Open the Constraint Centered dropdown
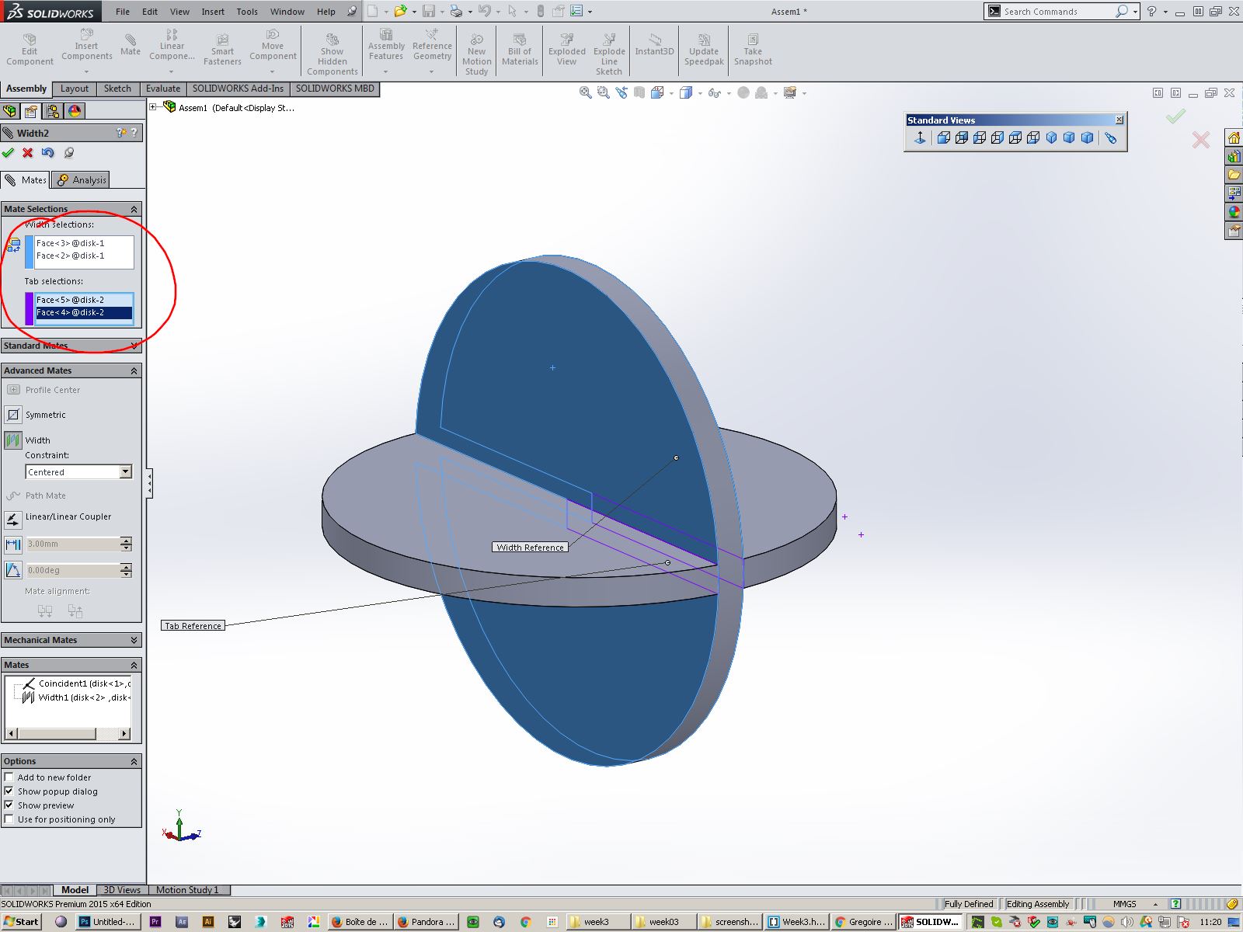This screenshot has width=1243, height=932. coord(125,472)
